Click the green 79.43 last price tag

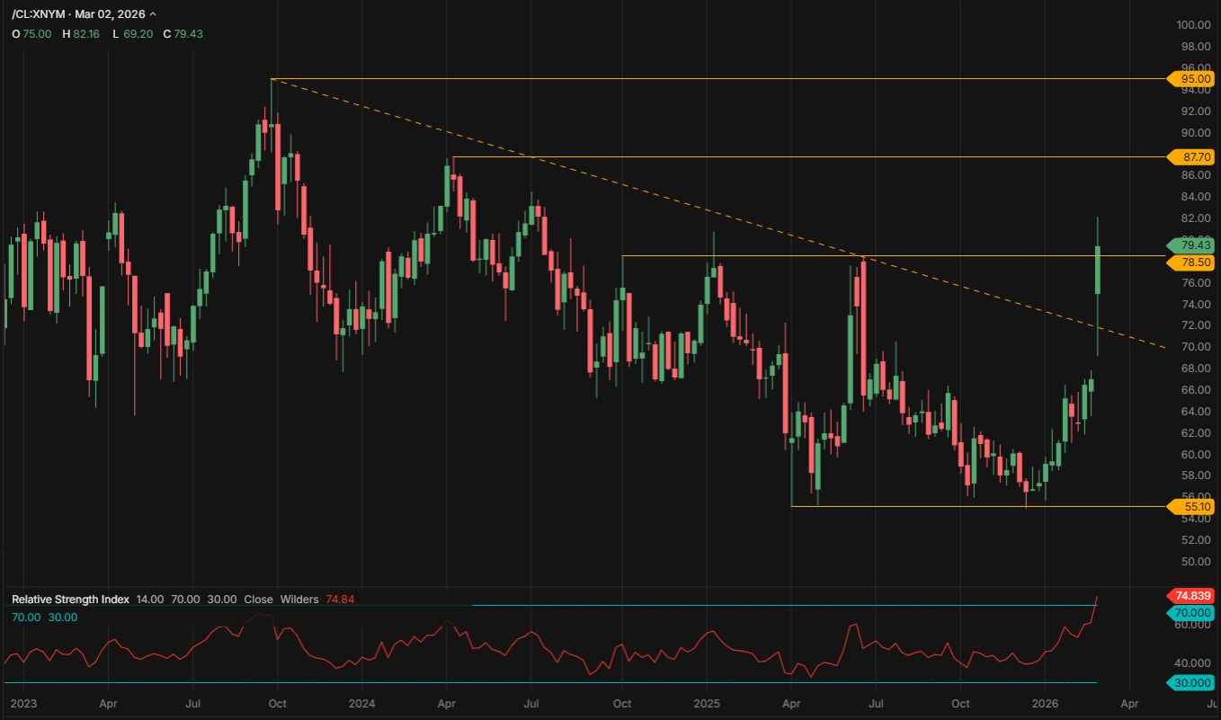click(x=1191, y=244)
